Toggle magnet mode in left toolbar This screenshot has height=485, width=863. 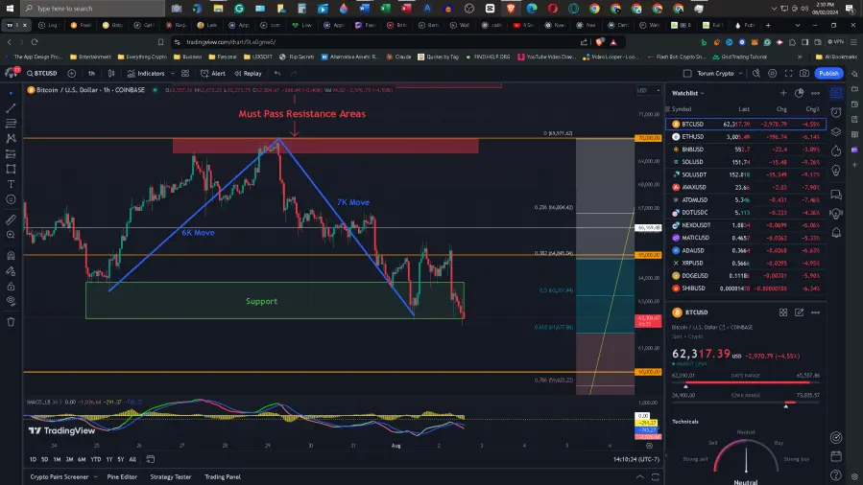pos(11,255)
